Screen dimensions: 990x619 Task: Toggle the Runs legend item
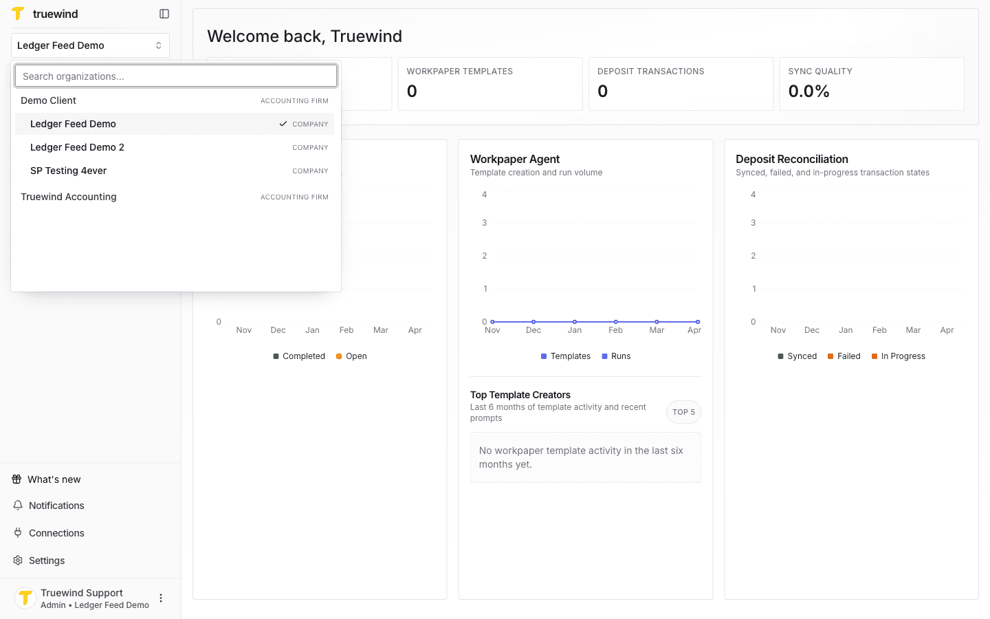616,356
